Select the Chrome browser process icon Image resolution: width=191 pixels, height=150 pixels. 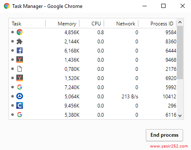point(20,32)
